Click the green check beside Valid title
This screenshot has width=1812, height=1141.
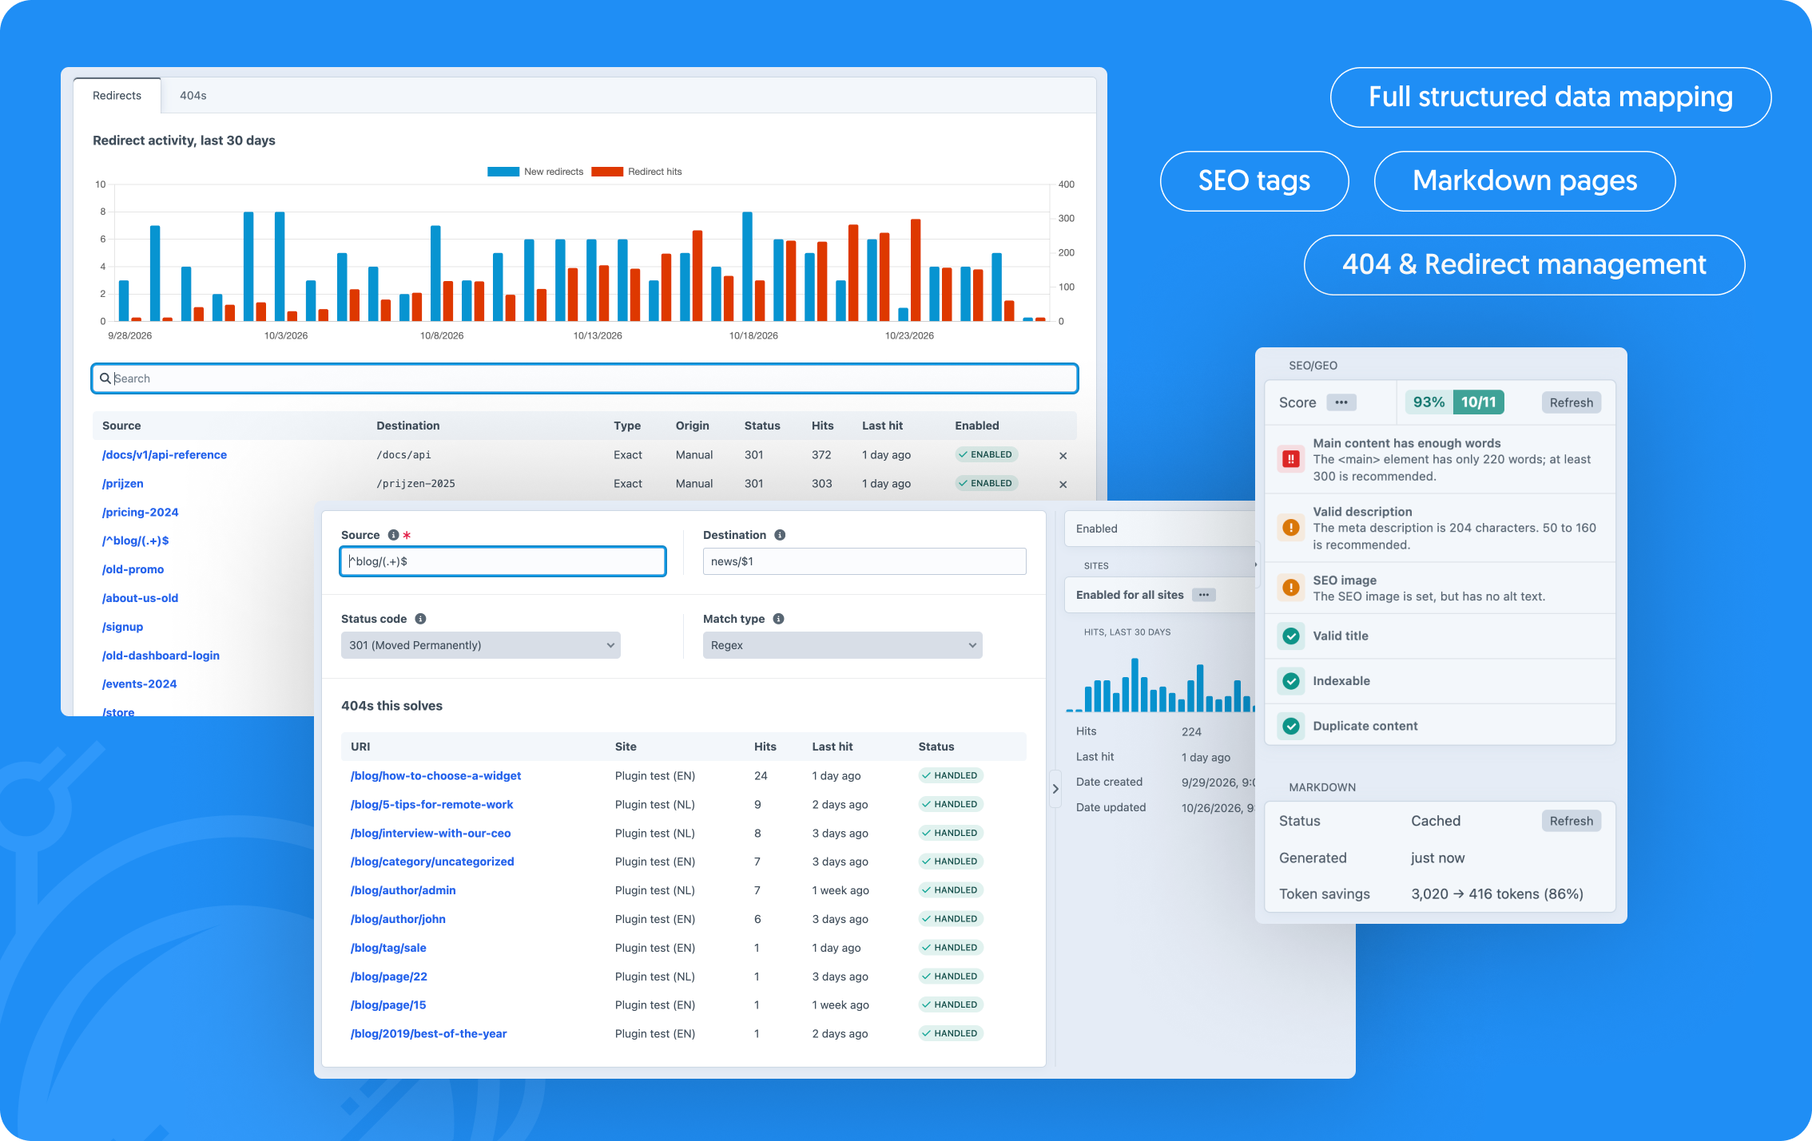point(1290,636)
